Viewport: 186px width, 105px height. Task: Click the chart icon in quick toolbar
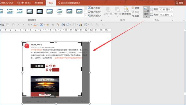(81, 25)
